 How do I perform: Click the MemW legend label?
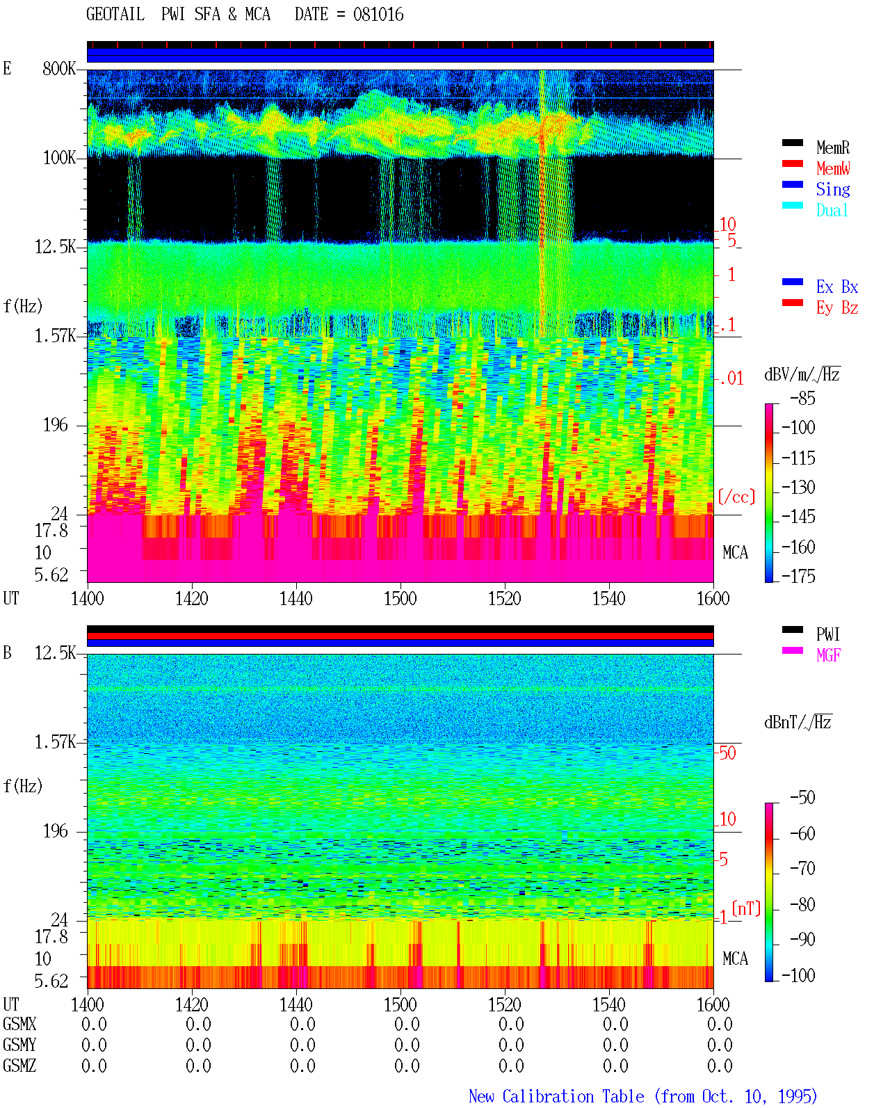coord(833,168)
